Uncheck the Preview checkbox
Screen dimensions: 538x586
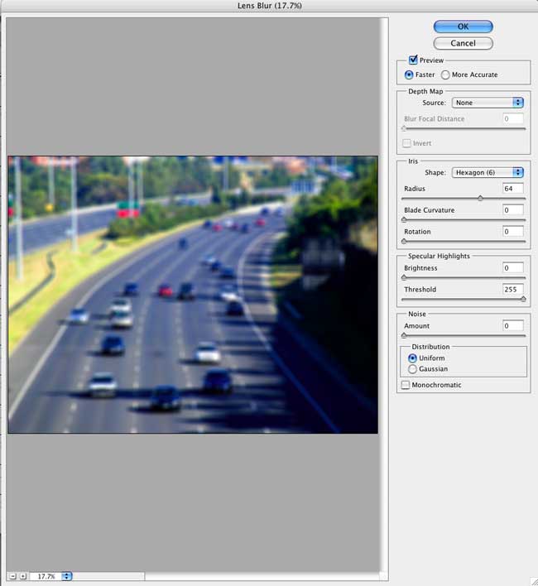tap(413, 60)
